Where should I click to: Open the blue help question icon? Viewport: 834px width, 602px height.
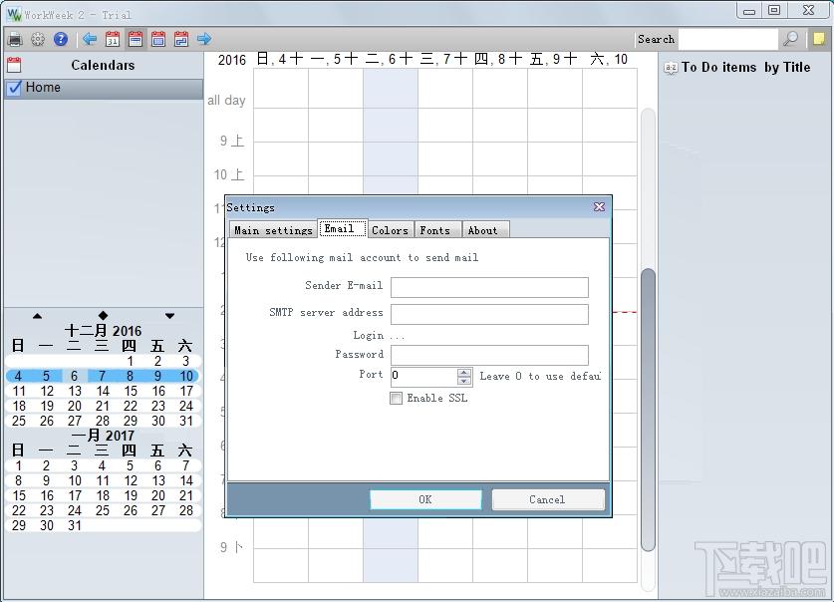[61, 39]
